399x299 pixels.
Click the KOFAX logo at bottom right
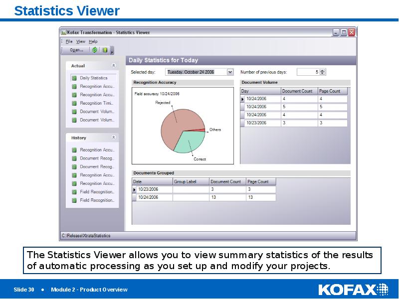[352, 289]
